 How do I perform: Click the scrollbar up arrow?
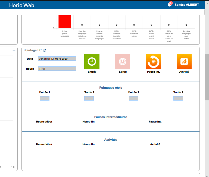coord(207,3)
